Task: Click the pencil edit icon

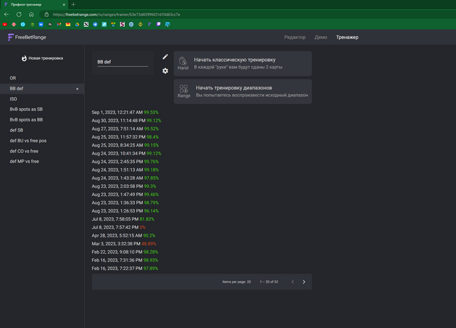Action: pos(165,57)
